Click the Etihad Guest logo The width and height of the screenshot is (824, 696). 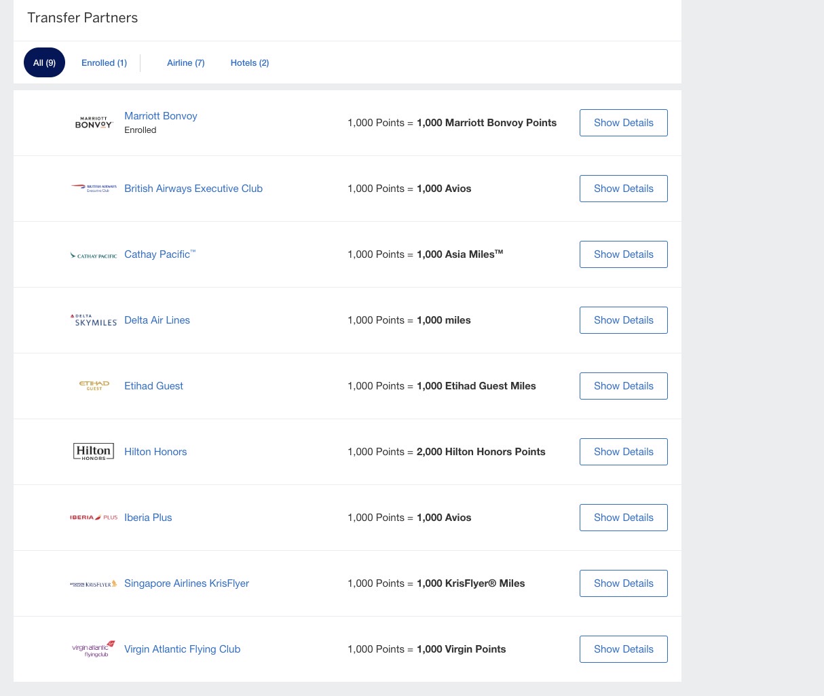pos(94,386)
